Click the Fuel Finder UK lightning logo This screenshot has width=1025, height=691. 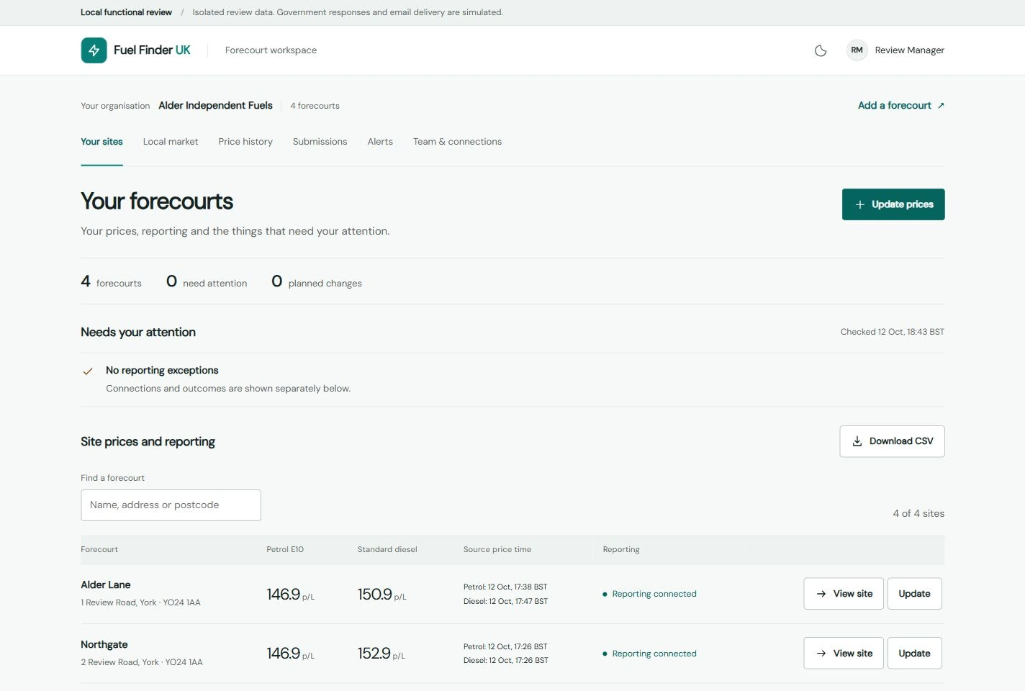tap(94, 50)
